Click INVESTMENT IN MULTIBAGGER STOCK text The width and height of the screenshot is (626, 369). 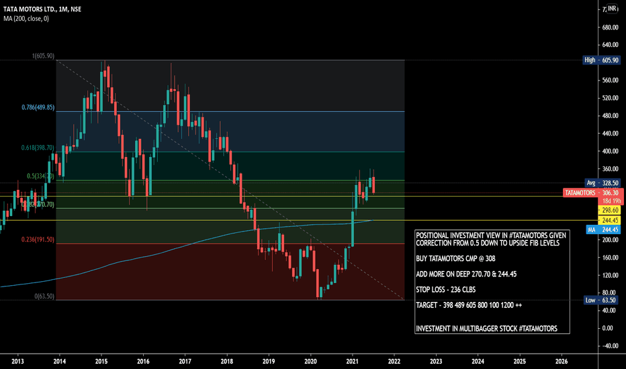point(486,329)
